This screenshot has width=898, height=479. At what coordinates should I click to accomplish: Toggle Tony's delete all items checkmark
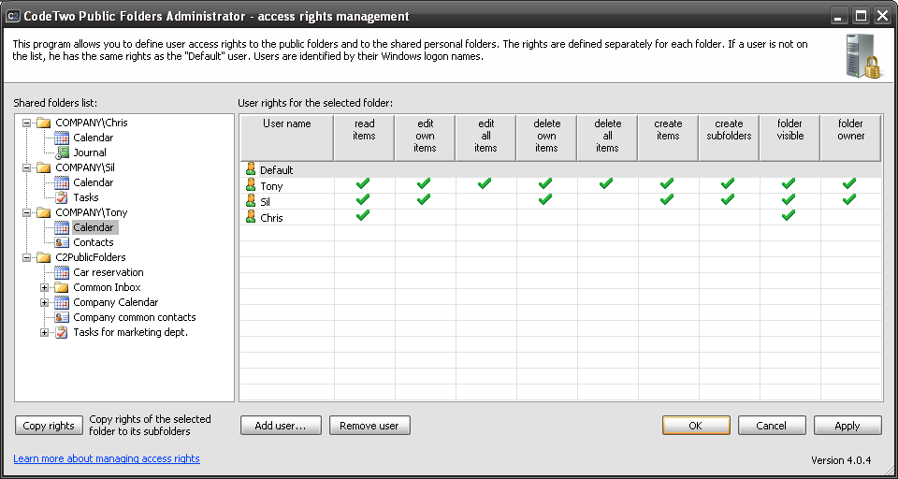(606, 183)
